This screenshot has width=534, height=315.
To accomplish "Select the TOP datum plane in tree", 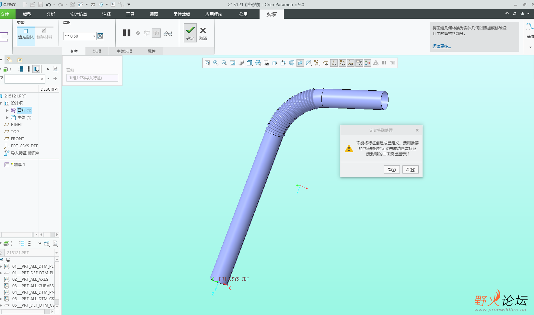I will click(x=15, y=132).
